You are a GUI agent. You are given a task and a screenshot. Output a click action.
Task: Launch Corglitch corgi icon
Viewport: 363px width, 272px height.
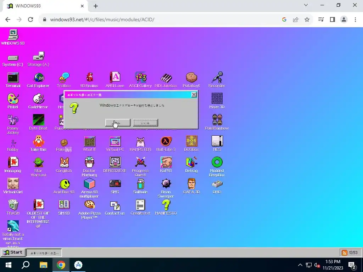click(x=64, y=165)
